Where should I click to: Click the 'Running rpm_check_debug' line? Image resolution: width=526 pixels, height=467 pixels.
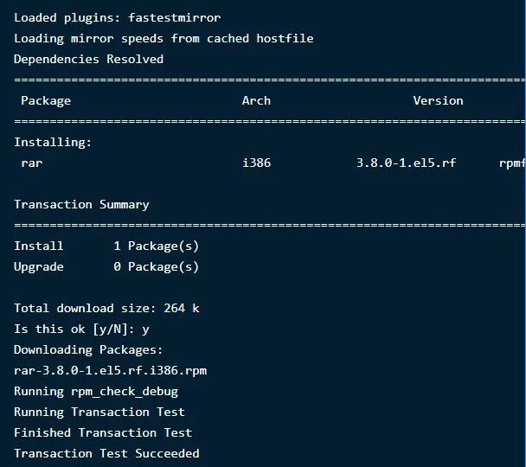tap(96, 391)
